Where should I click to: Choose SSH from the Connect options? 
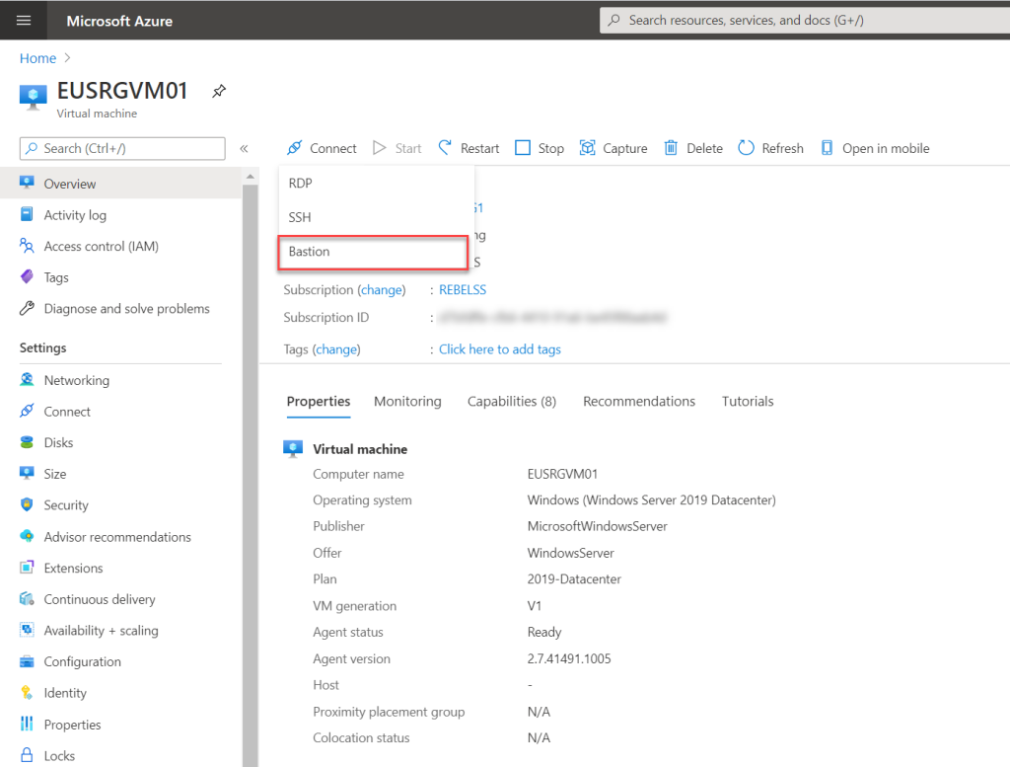pos(299,216)
